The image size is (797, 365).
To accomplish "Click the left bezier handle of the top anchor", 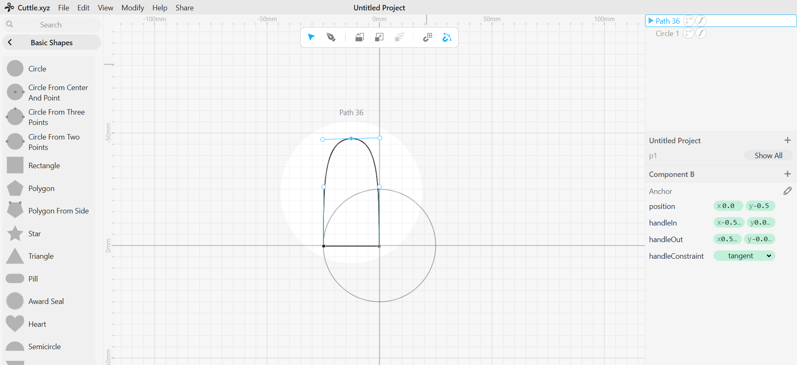I will pyautogui.click(x=323, y=140).
